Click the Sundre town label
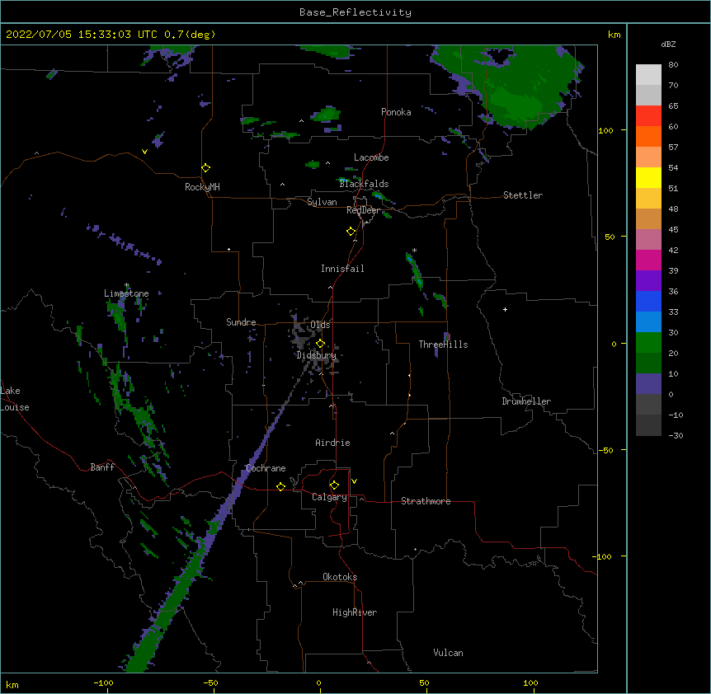 (241, 322)
